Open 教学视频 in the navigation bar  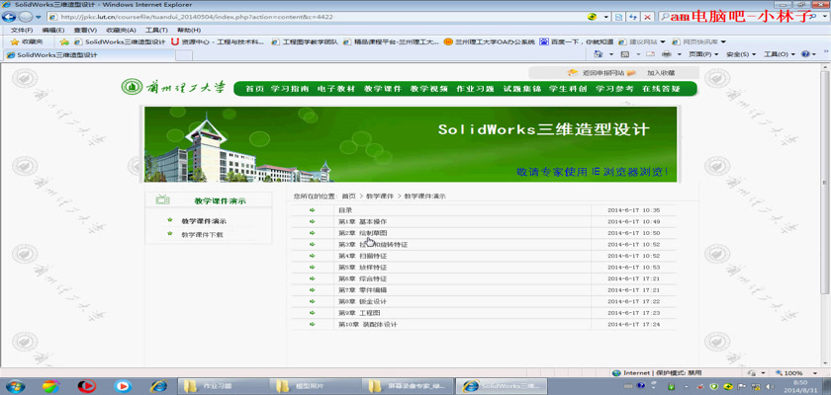pos(428,89)
